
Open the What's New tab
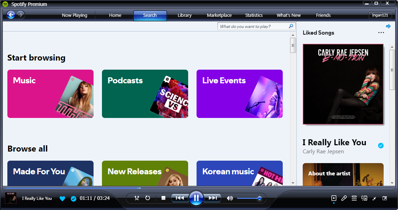(x=289, y=15)
